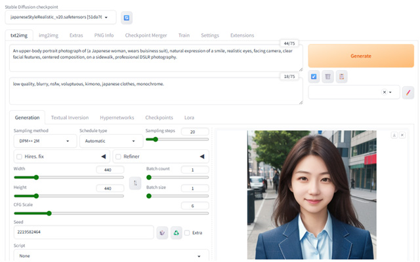Download the generated image
This screenshot has height=262, width=420.
click(394, 135)
